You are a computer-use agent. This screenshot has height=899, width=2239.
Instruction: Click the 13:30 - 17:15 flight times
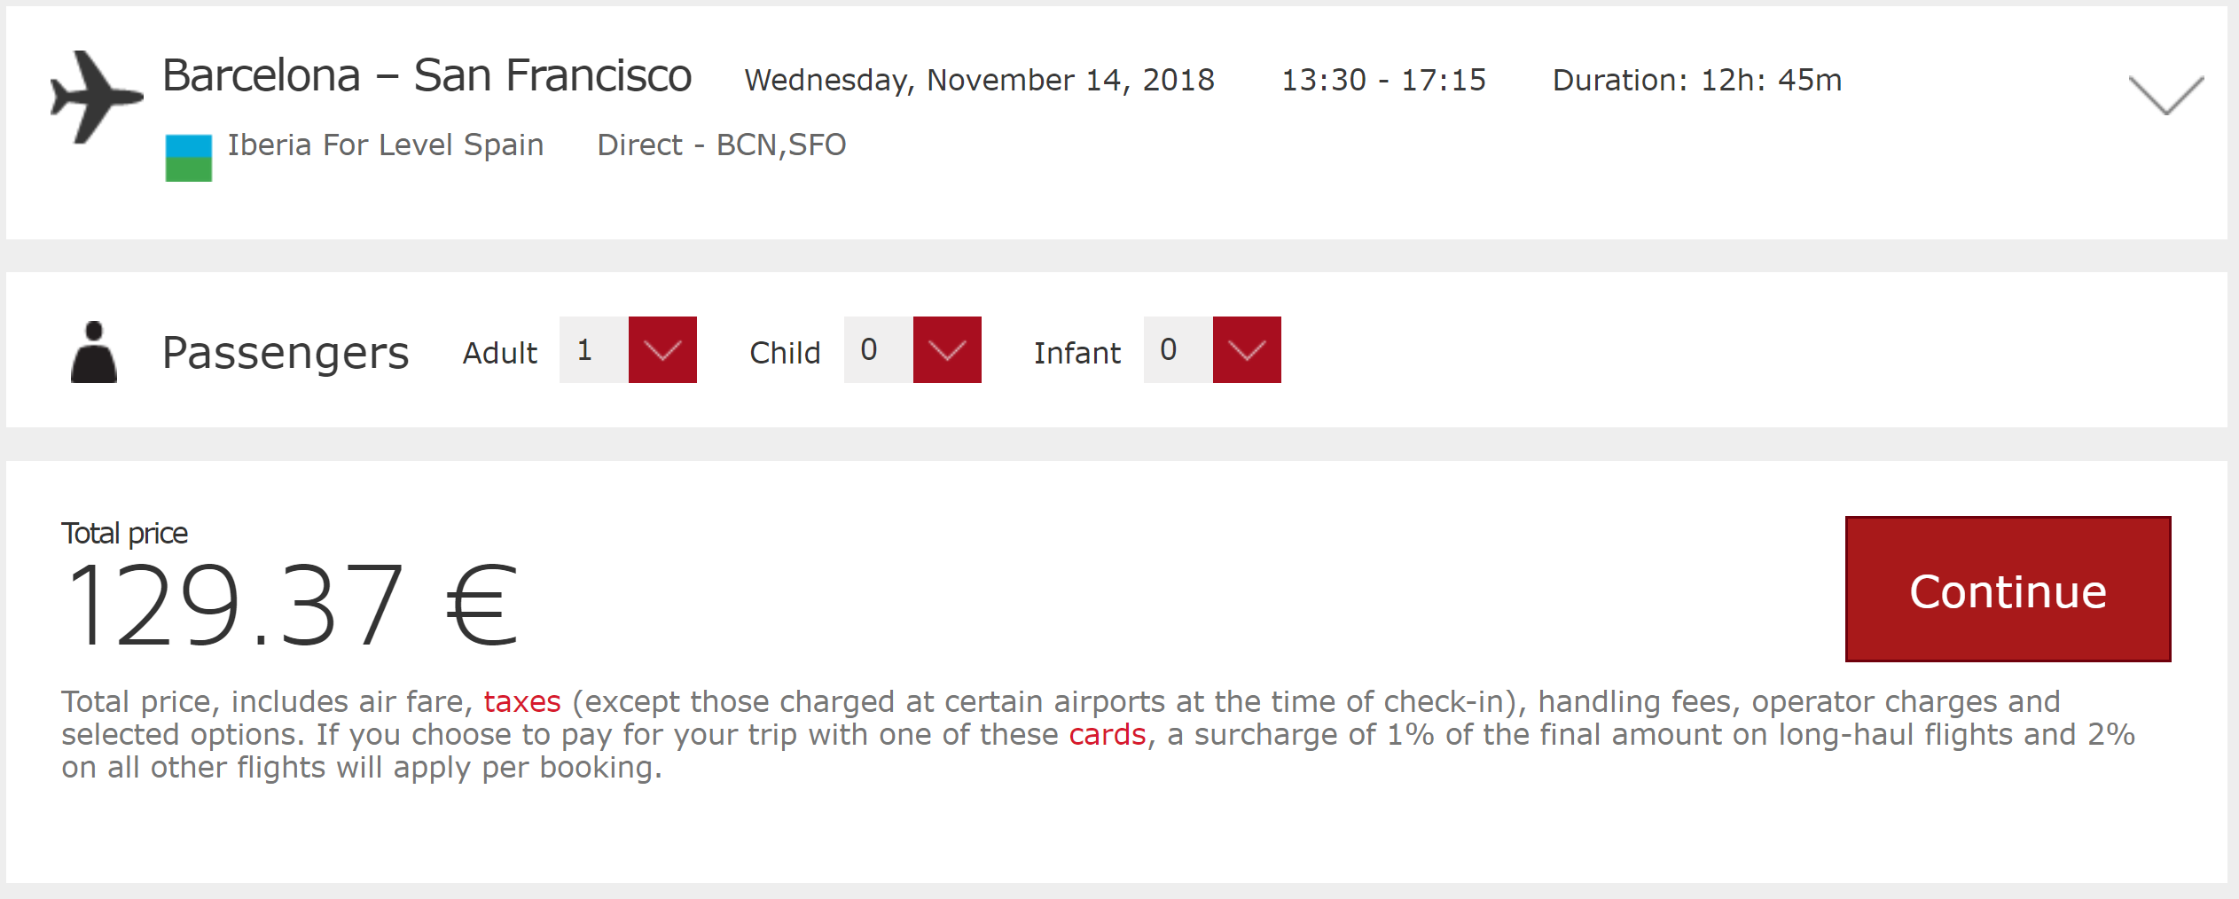click(1383, 80)
